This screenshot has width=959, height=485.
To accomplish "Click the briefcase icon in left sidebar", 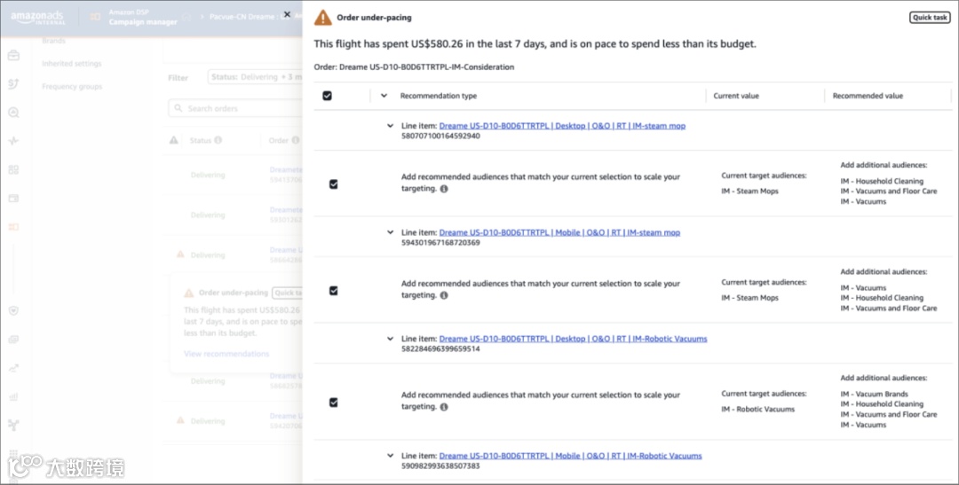I will tap(13, 56).
